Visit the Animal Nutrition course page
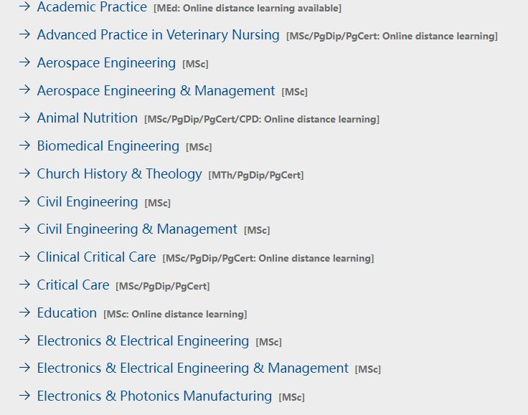 point(88,118)
